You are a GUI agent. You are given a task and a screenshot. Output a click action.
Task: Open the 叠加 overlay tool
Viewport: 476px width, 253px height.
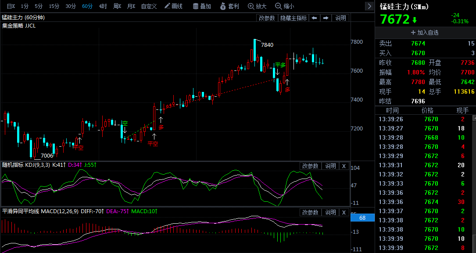coord(201,6)
